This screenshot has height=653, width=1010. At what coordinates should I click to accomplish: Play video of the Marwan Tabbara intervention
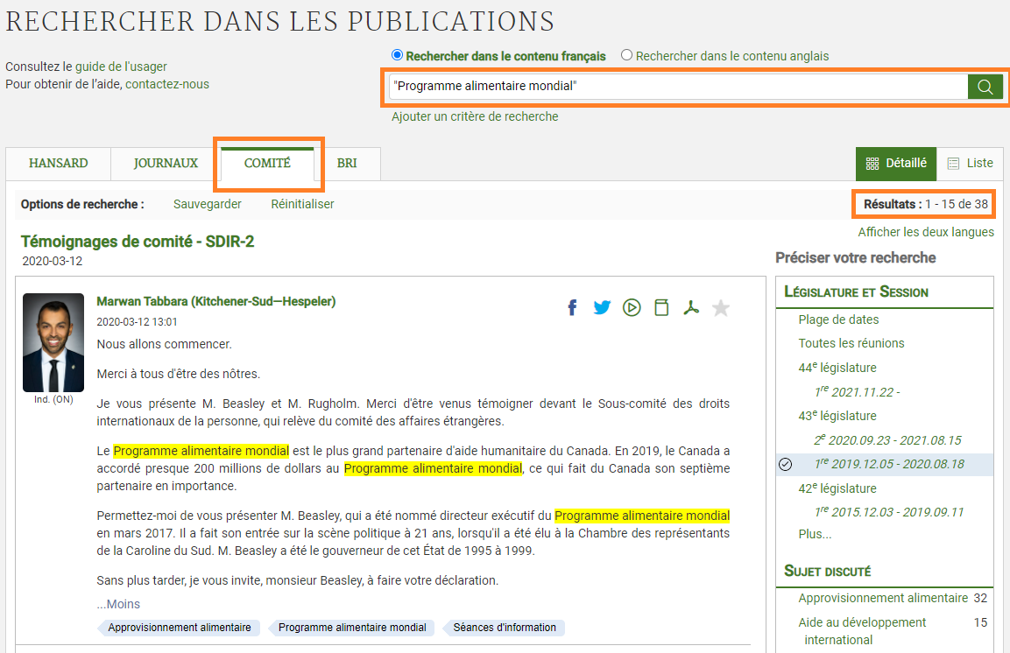pos(632,307)
